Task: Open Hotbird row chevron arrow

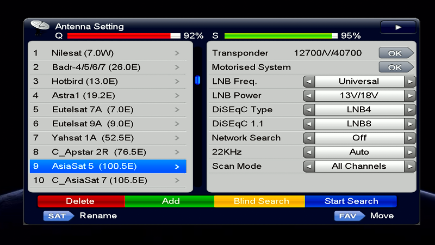Action: (x=177, y=81)
